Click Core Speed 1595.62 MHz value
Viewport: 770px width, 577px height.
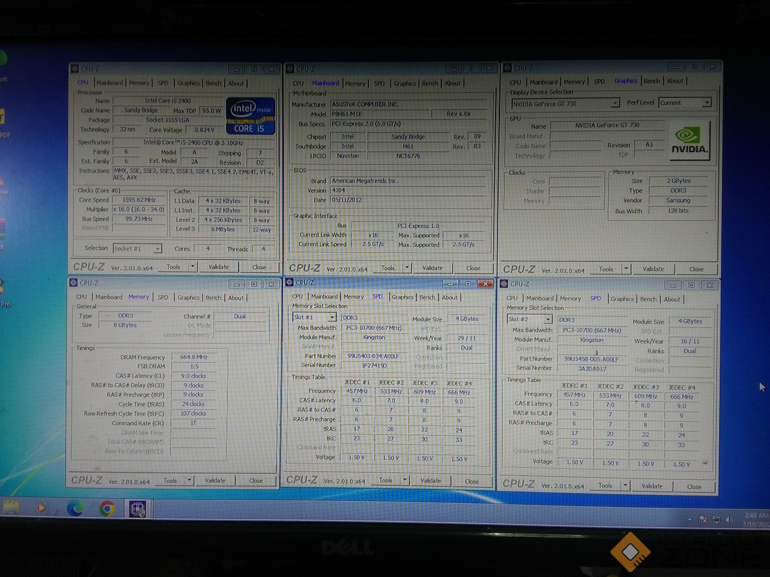pyautogui.click(x=139, y=200)
